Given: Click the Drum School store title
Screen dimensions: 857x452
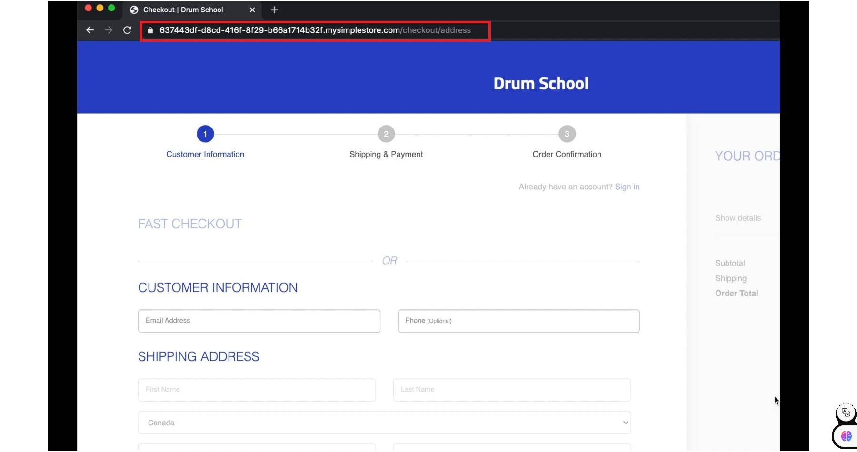Looking at the screenshot, I should point(541,84).
